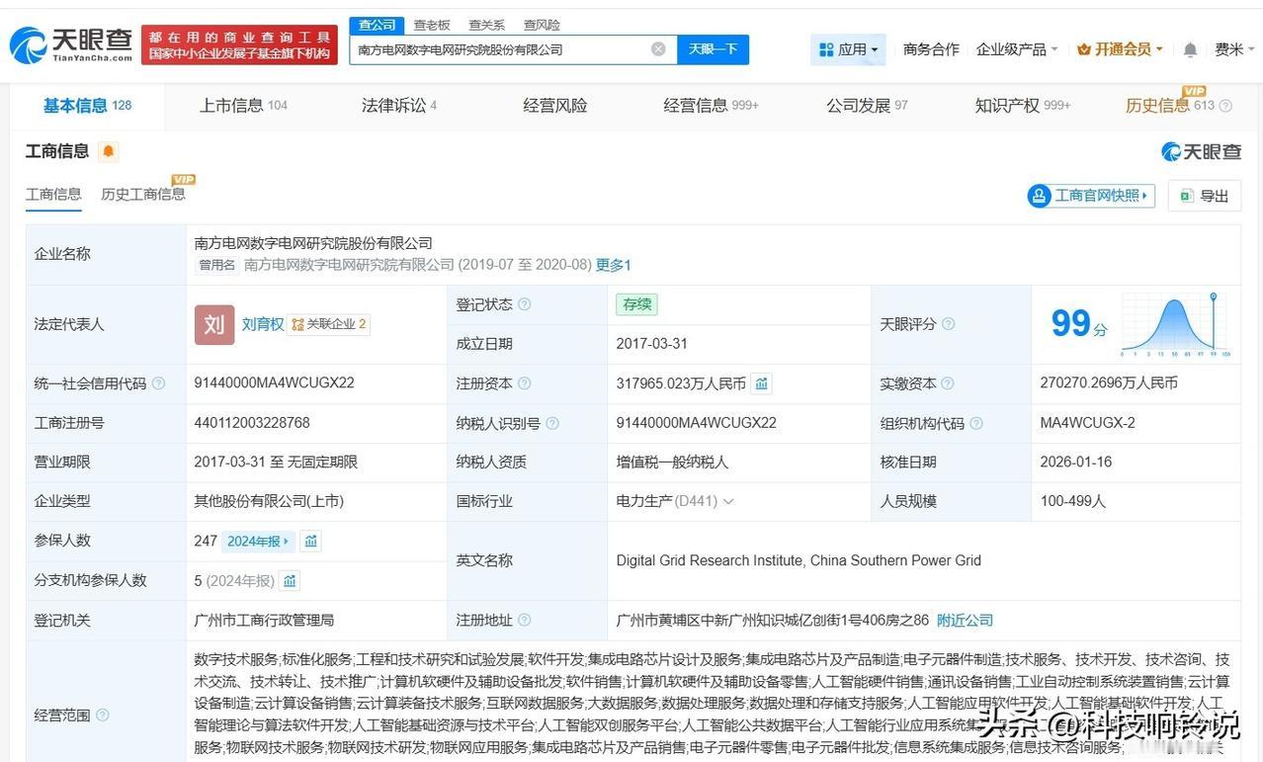The height and width of the screenshot is (762, 1263).
Task: Click registration number 440112003228768
Action: point(252,423)
